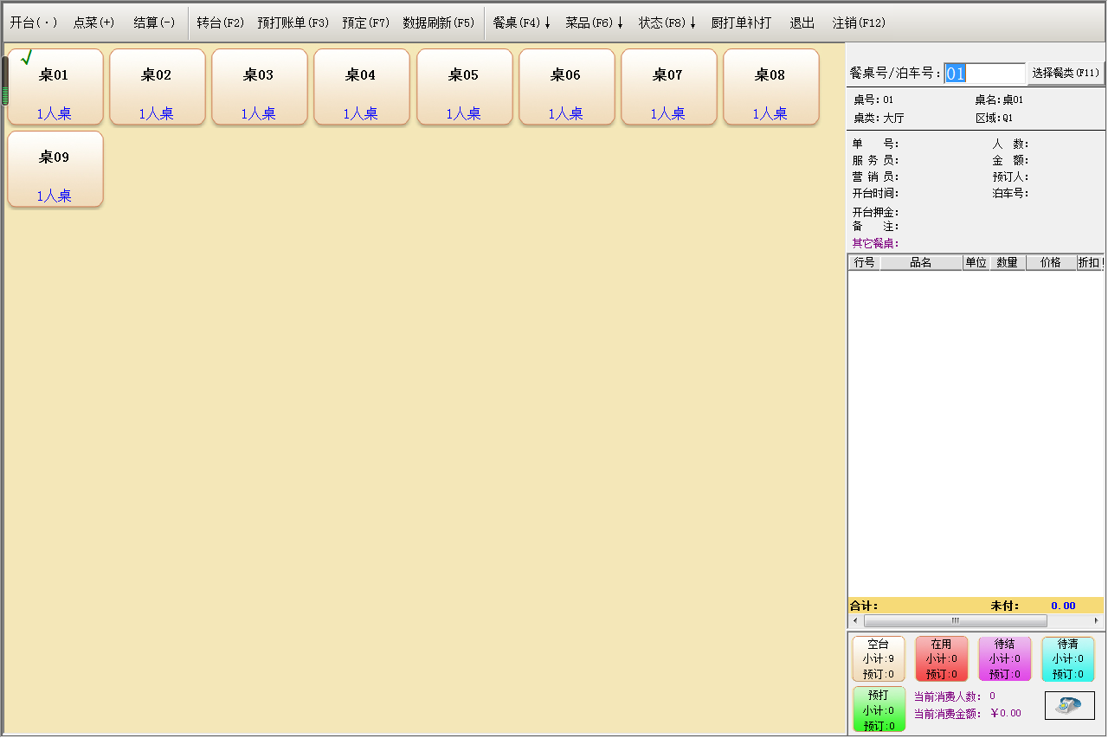Click the telephone icon at bottom right
The image size is (1108, 738).
(1069, 705)
